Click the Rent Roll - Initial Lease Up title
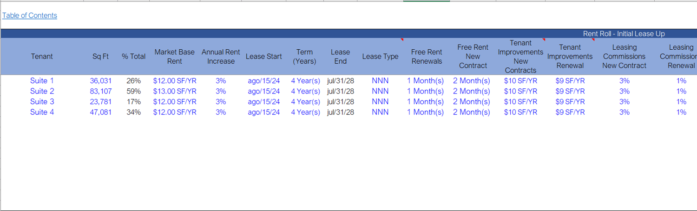The image size is (697, 211). 624,34
